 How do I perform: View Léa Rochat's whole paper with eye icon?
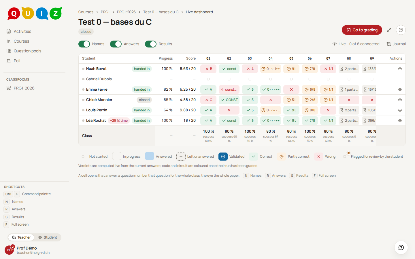[x=400, y=121]
